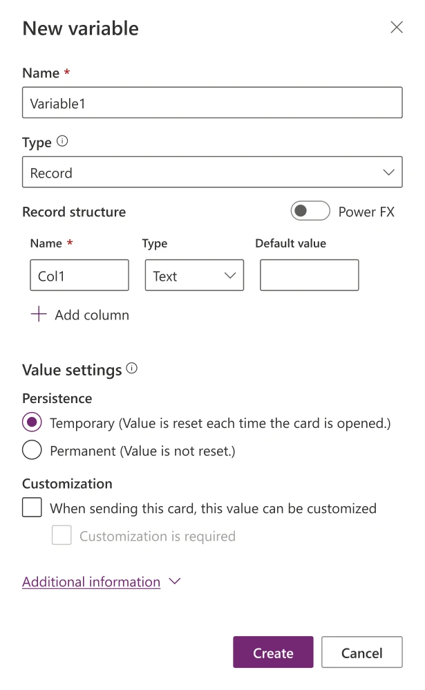Click the Create button
The width and height of the screenshot is (425, 690).
pyautogui.click(x=273, y=652)
